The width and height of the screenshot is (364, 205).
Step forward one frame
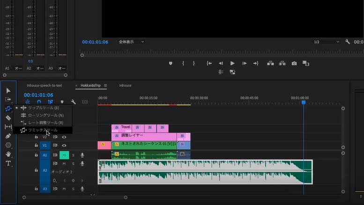pos(245,63)
